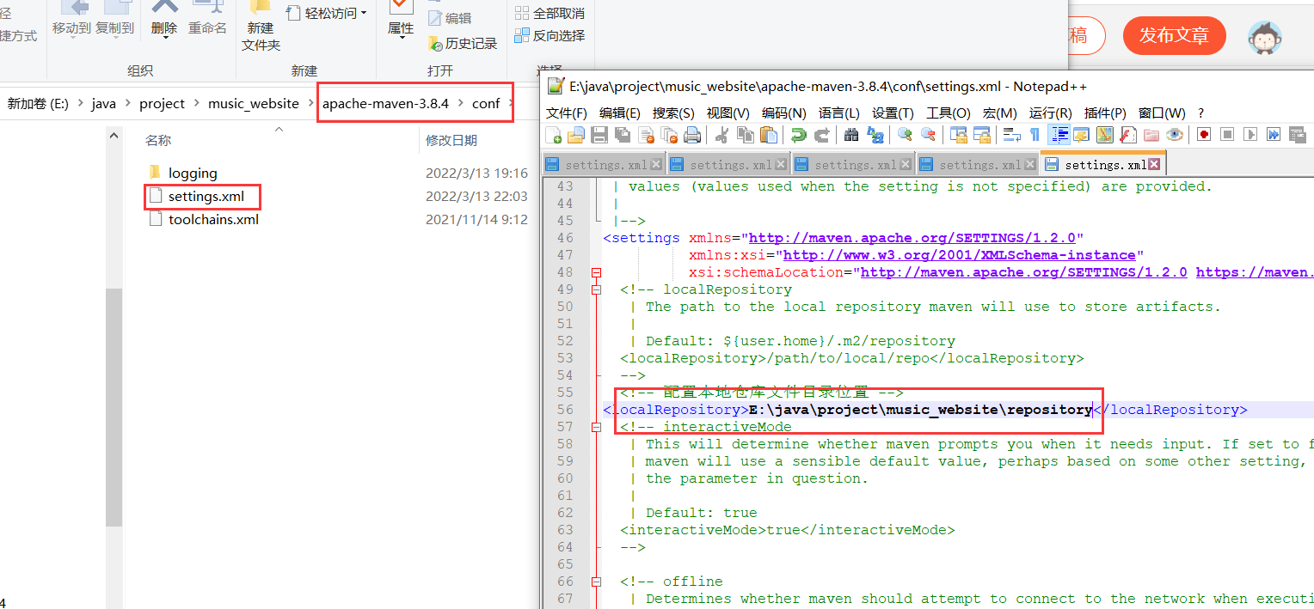Open Find with the binoculars icon
The image size is (1314, 609).
click(851, 135)
